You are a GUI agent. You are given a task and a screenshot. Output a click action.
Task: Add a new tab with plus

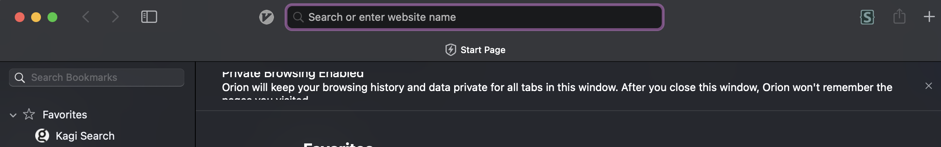click(929, 17)
